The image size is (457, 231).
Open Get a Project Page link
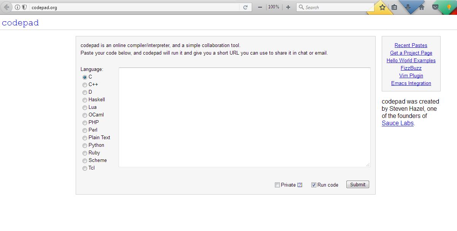(x=411, y=53)
